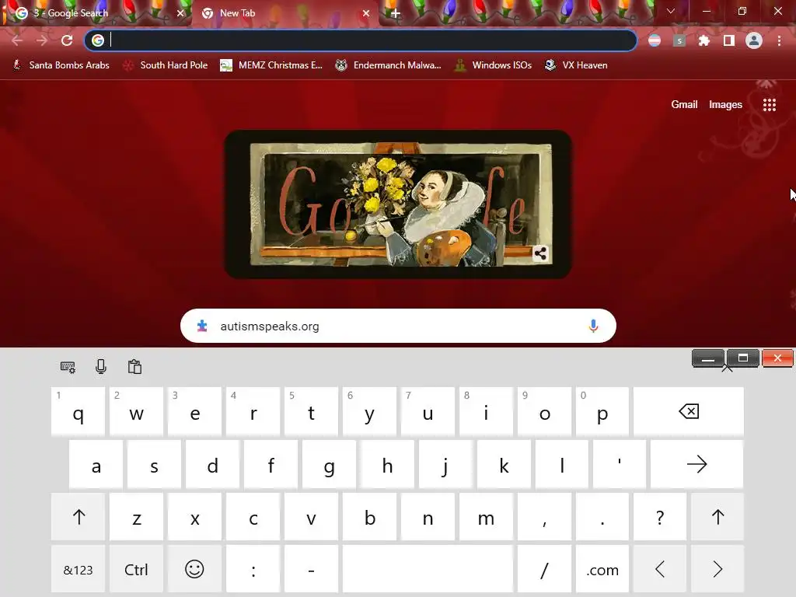The width and height of the screenshot is (796, 597).
Task: Click the striped flag extension icon
Action: [655, 40]
